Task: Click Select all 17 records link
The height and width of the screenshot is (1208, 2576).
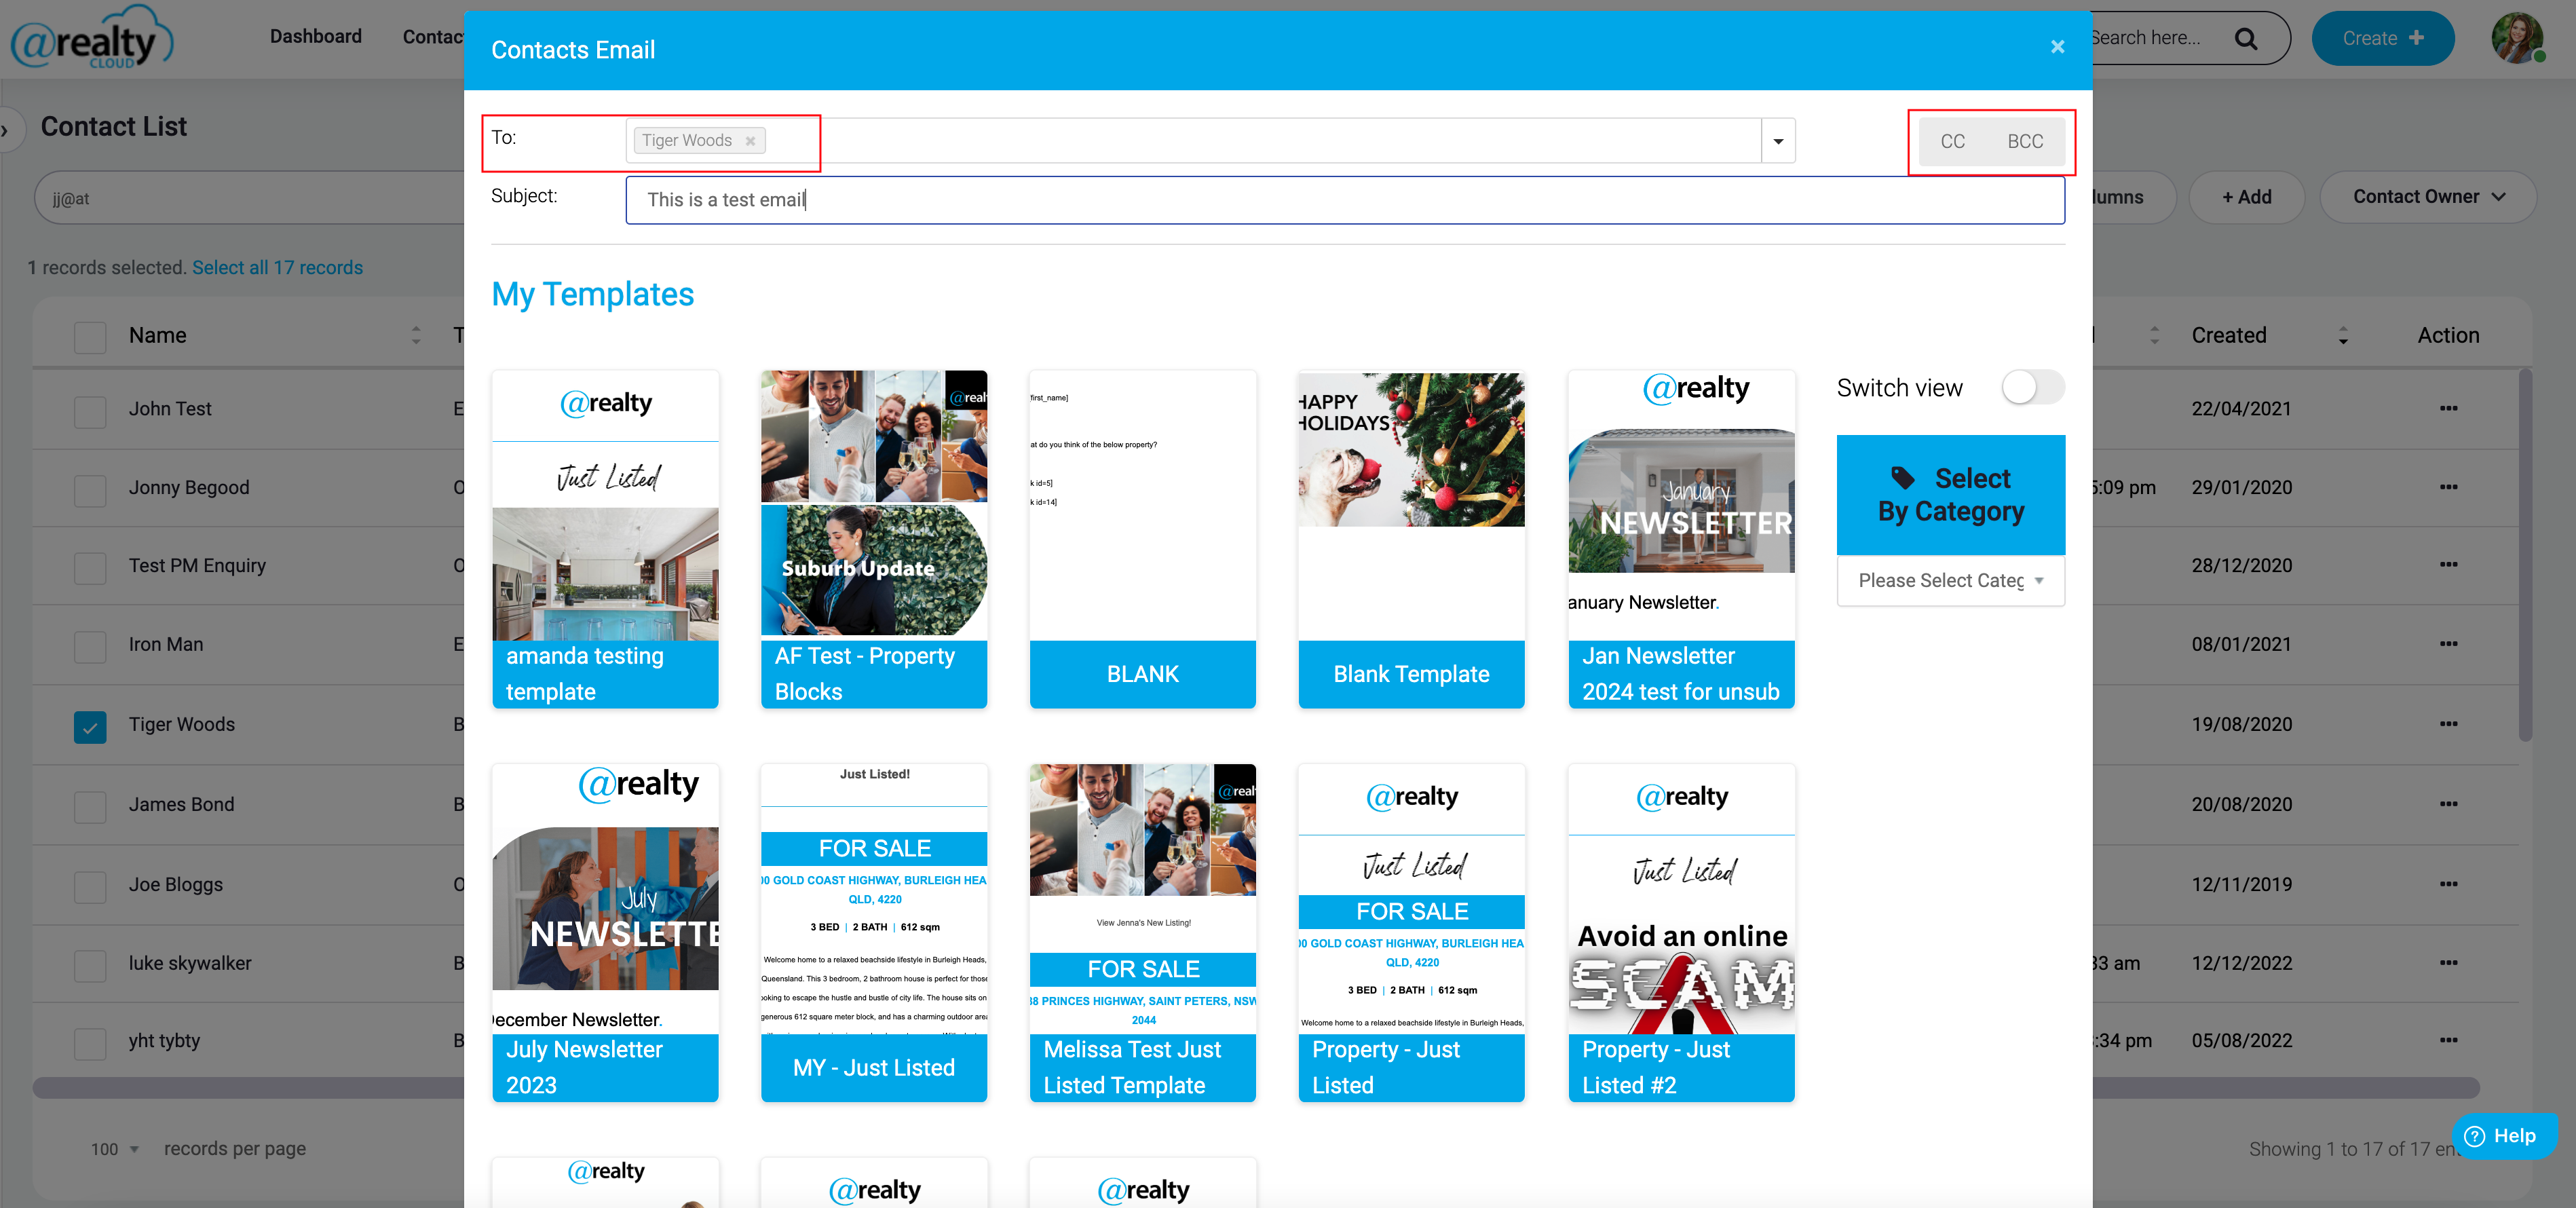Action: pyautogui.click(x=277, y=268)
